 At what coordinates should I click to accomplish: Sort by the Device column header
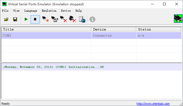pos(114,29)
